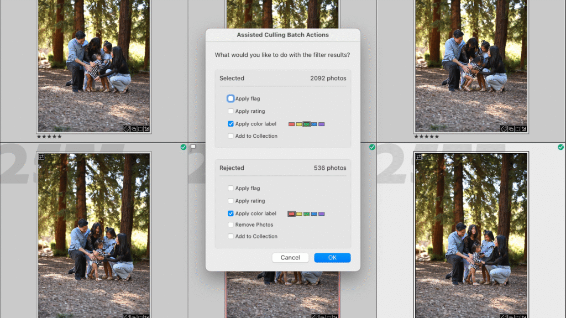566x318 pixels.
Task: Enable Apply rating for Selected photos
Action: 230,111
